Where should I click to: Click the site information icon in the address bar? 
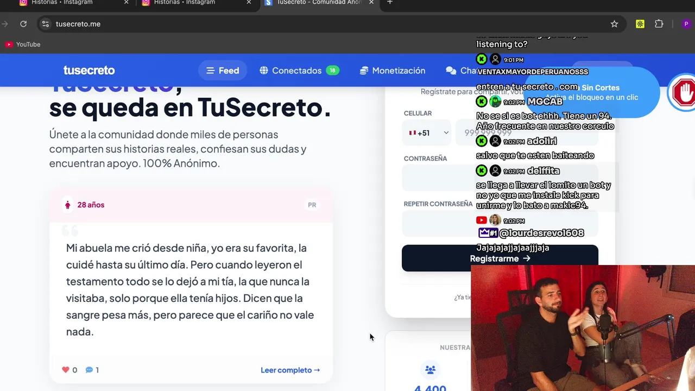[46, 24]
